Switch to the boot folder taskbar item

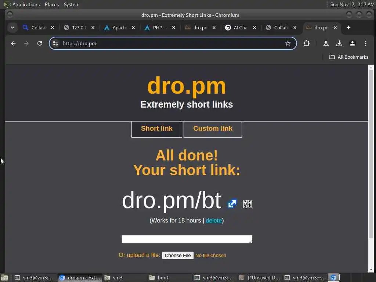tap(170, 278)
